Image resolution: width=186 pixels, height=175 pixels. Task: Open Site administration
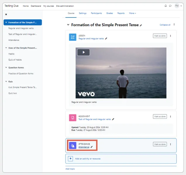pyautogui.click(x=65, y=6)
